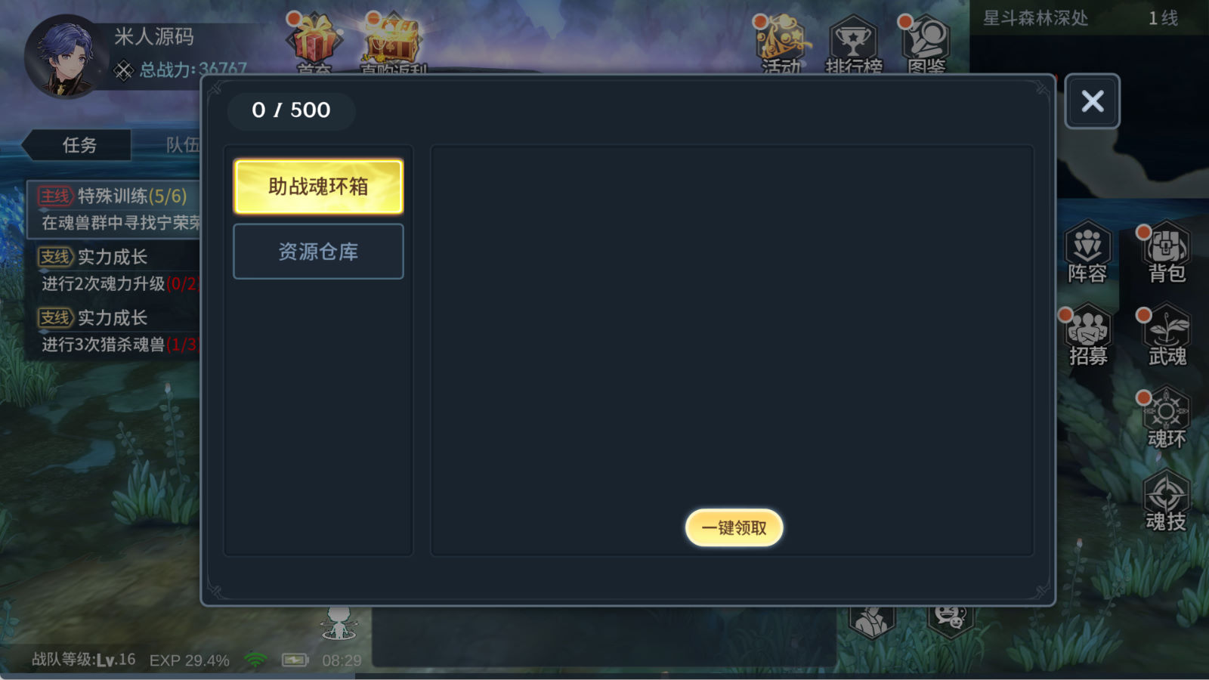Switch to the 资源仓库 tab
This screenshot has height=680, width=1209.
tap(318, 252)
